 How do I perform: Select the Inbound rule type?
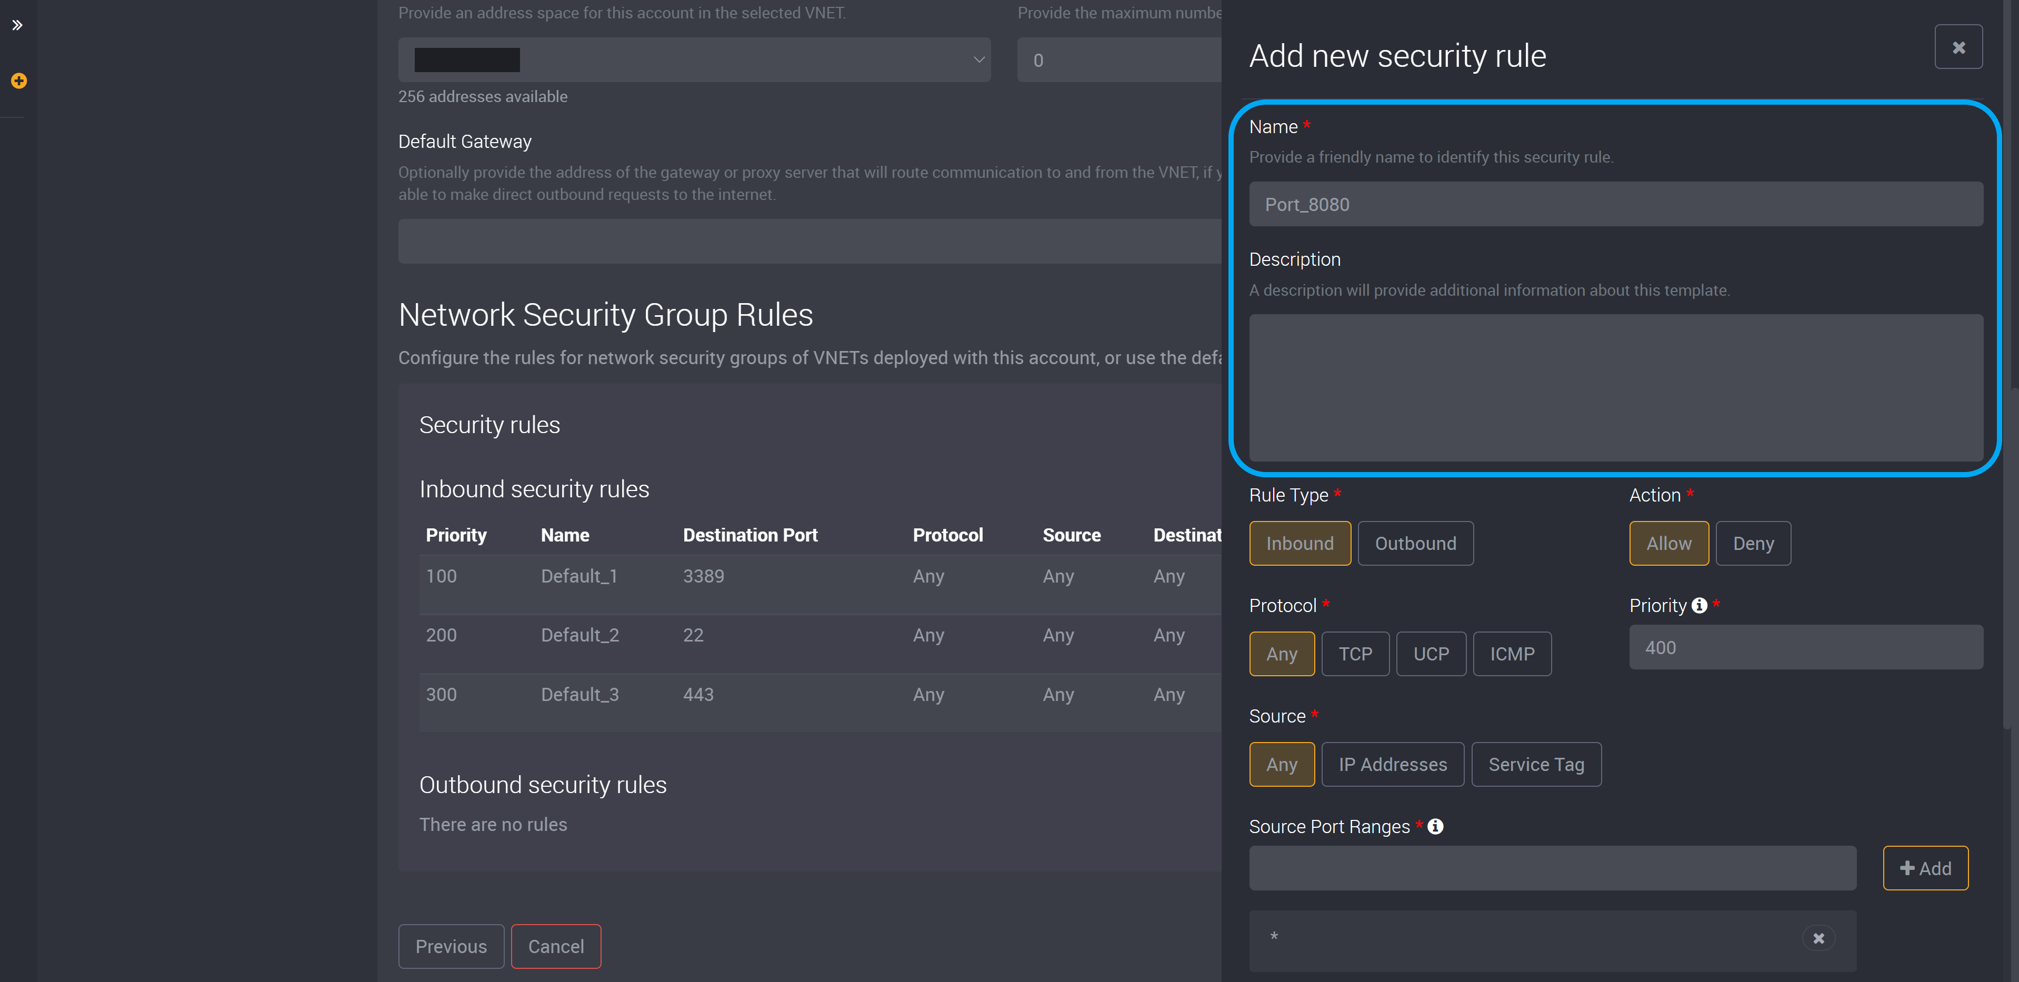(x=1299, y=543)
